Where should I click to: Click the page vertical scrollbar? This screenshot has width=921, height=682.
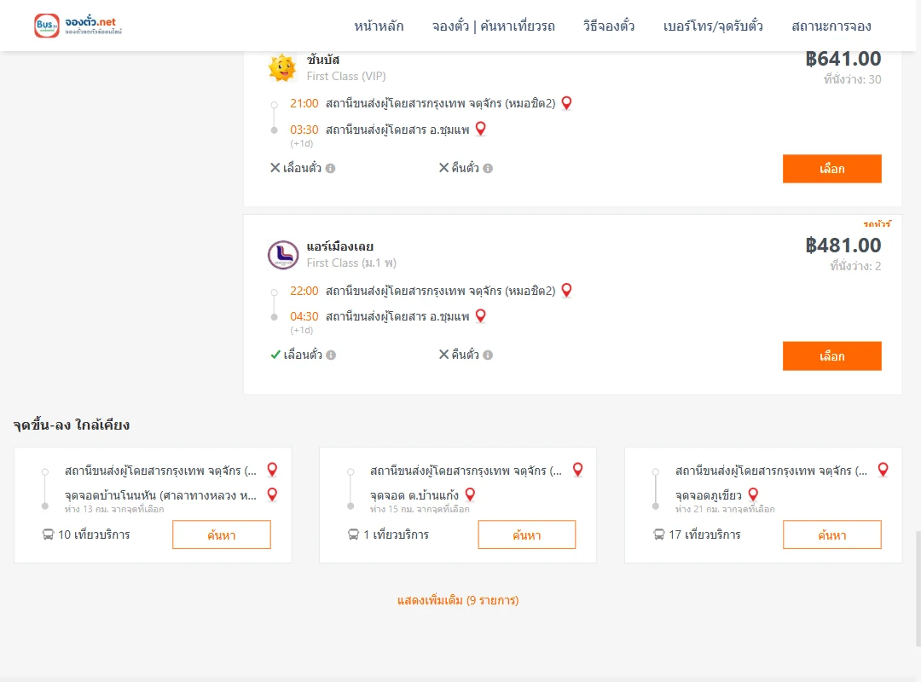[x=918, y=587]
